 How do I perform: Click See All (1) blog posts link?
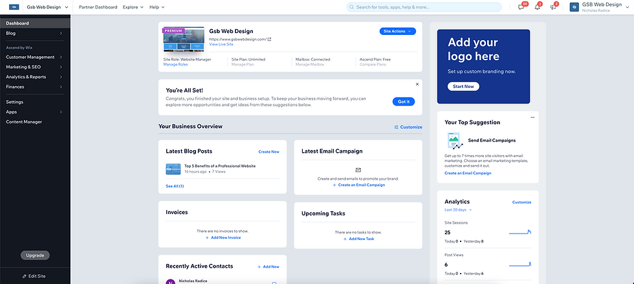[175, 186]
